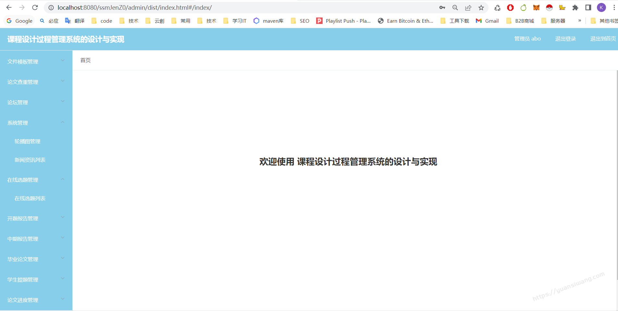This screenshot has height=311, width=618.
Task: View site information icon in address bar
Action: click(x=51, y=7)
